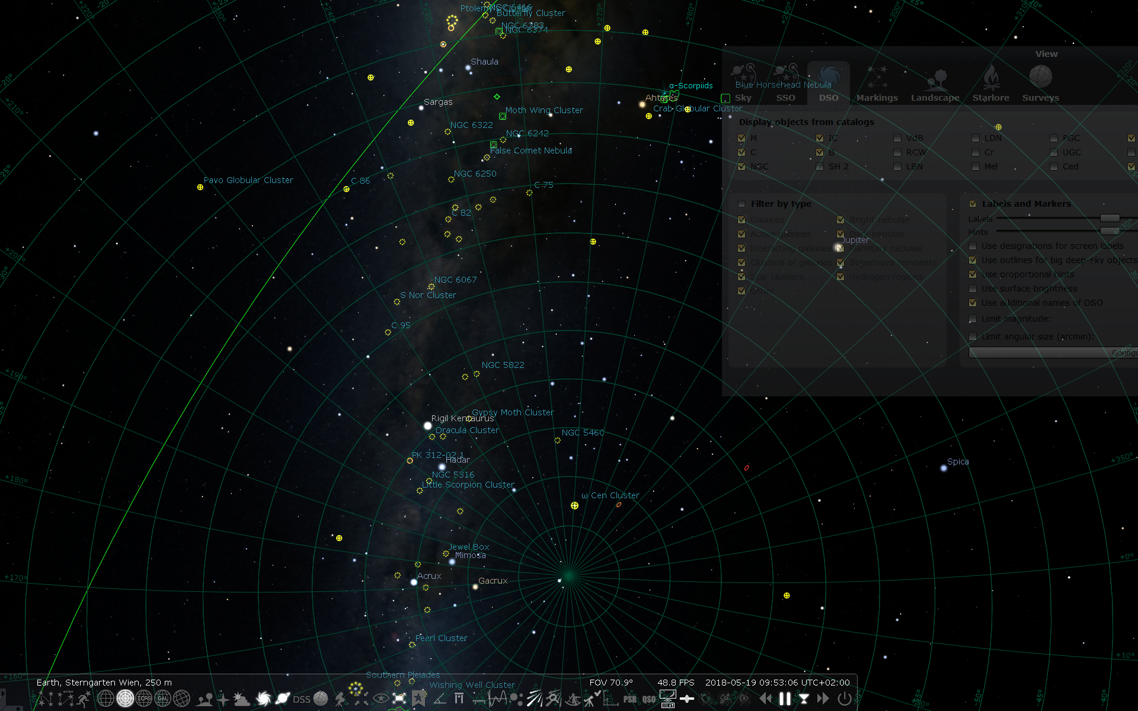The image size is (1138, 711).
Task: Open bookmarks star icon
Action: tap(419, 699)
